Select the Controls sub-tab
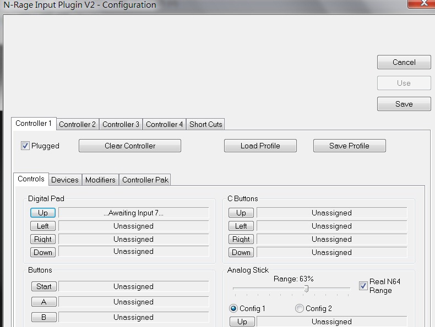The image size is (435, 327). click(x=31, y=179)
